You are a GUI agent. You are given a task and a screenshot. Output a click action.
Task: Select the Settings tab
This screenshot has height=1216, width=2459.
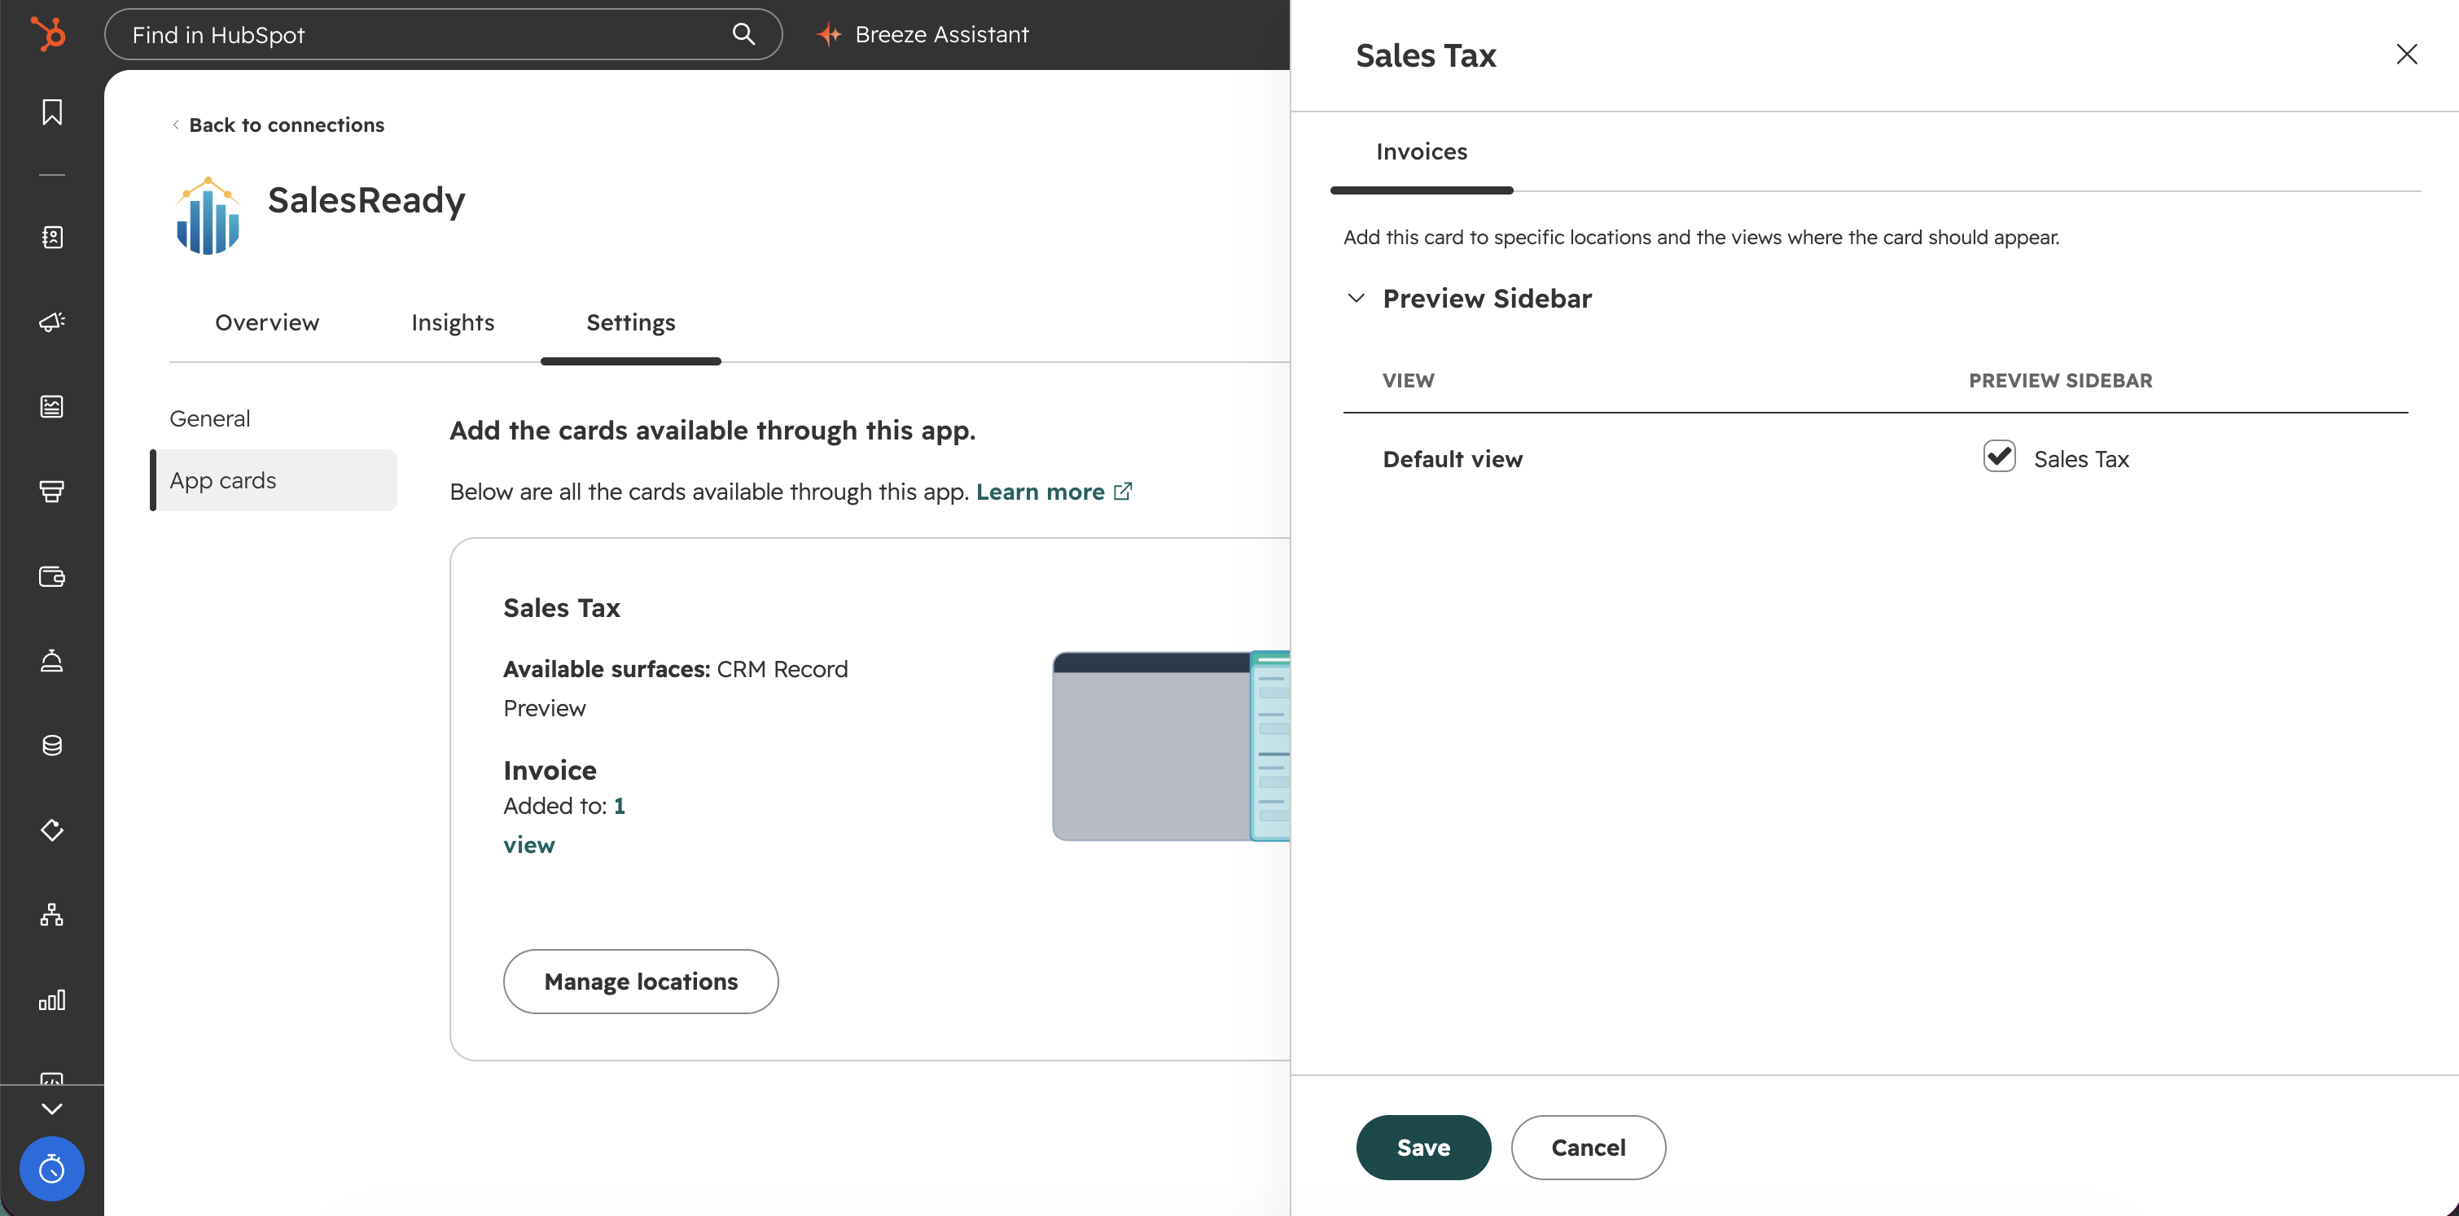[x=630, y=322]
